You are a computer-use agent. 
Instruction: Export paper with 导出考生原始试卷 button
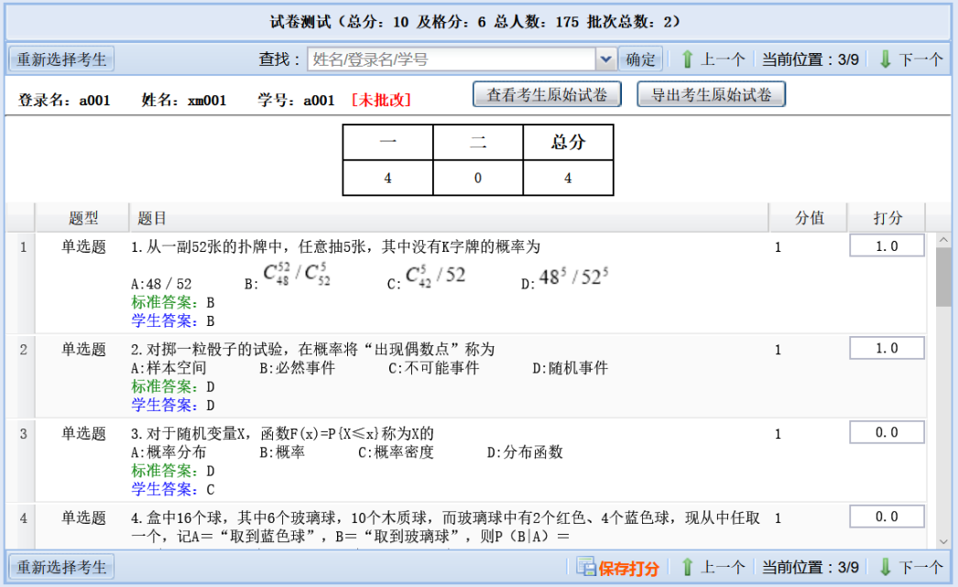click(711, 94)
